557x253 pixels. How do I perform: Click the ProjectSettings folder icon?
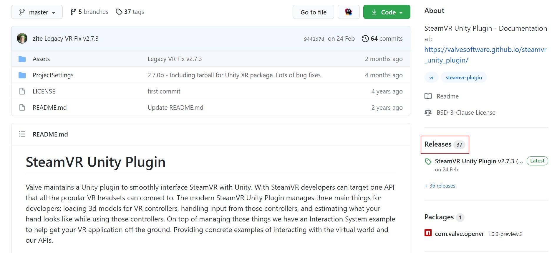(22, 75)
